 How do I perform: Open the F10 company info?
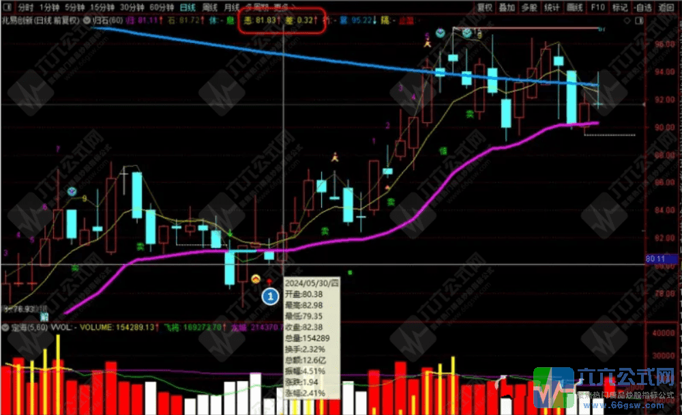pos(597,8)
